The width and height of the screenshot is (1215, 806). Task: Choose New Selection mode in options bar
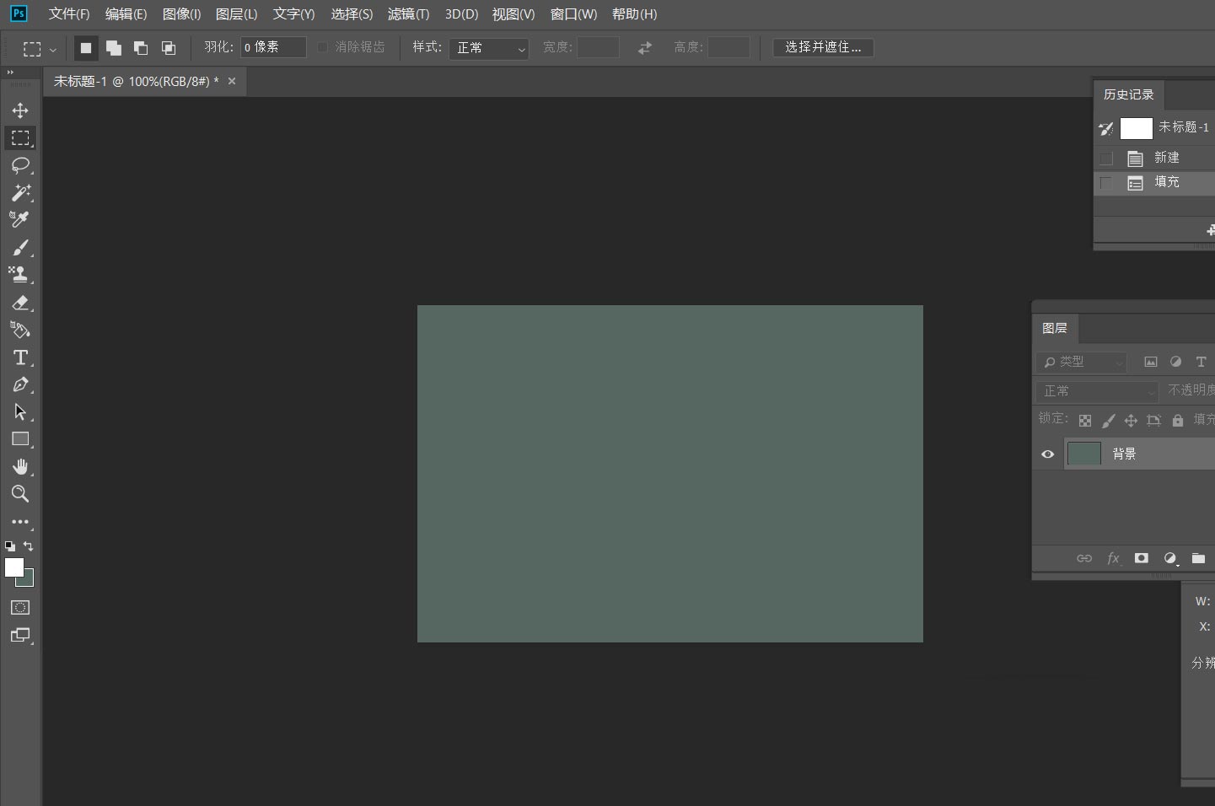[x=86, y=48]
